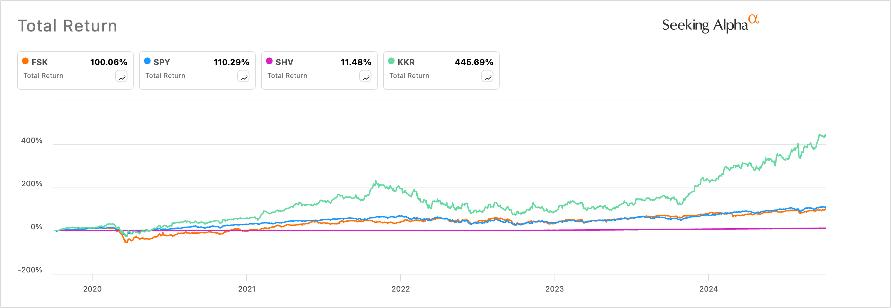Click the 100.06% FSK return value

click(109, 62)
